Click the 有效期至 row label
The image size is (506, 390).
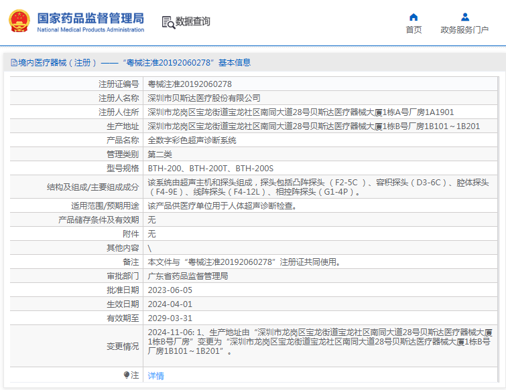pos(123,318)
